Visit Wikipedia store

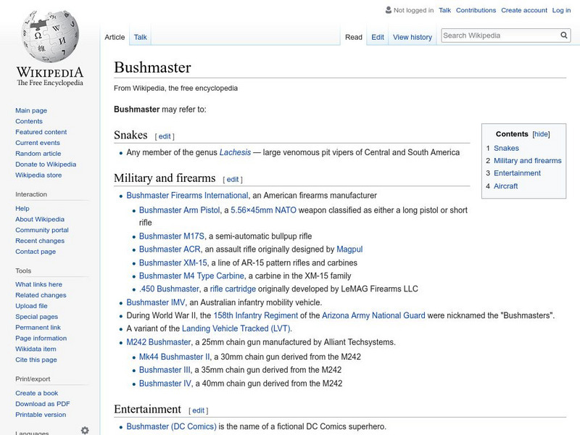pyautogui.click(x=38, y=175)
